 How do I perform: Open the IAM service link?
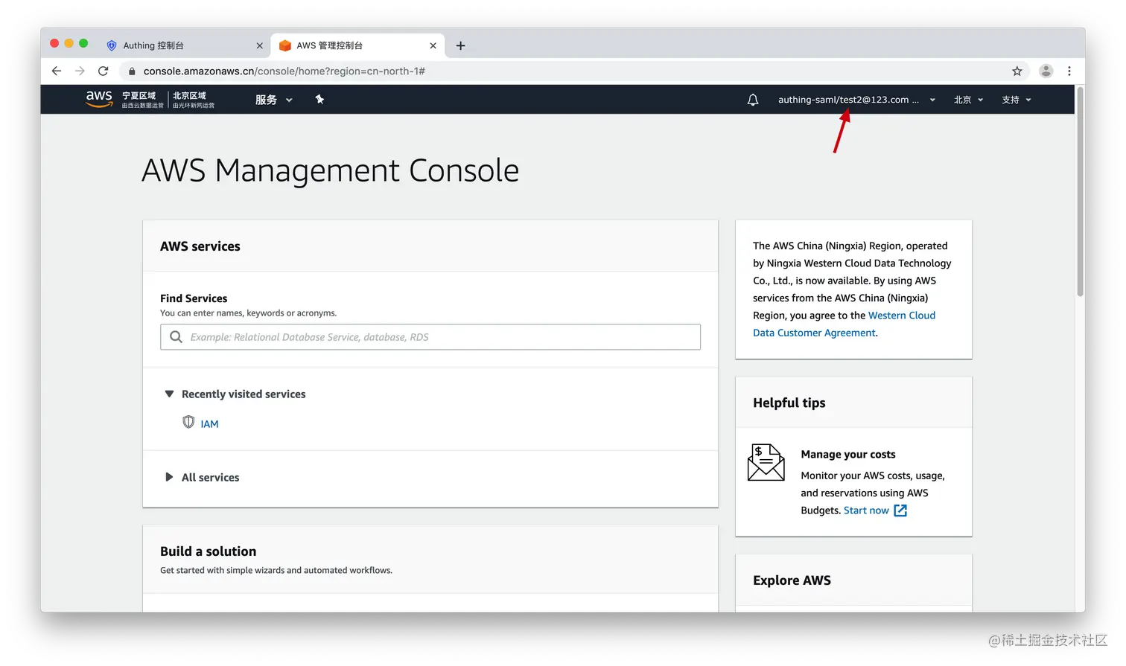tap(209, 424)
